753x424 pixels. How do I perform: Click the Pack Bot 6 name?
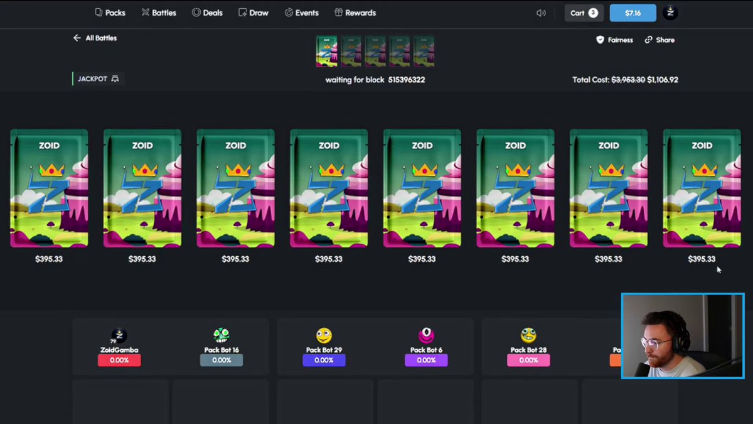426,350
